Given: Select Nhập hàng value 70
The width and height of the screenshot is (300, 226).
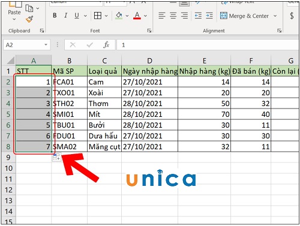Looking at the screenshot, I should click(204, 114).
